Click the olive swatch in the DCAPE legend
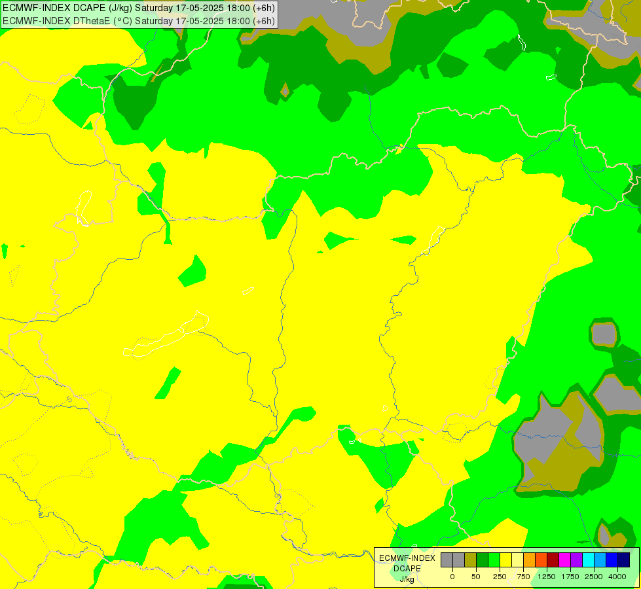 click(470, 560)
